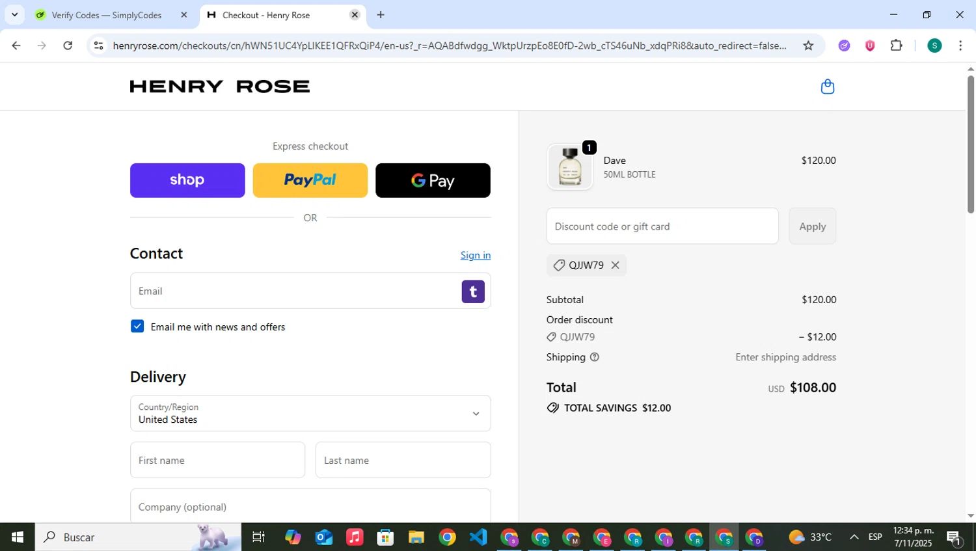976x551 pixels.
Task: Close the Verify Codes SimplyCodes tab
Action: point(183,15)
